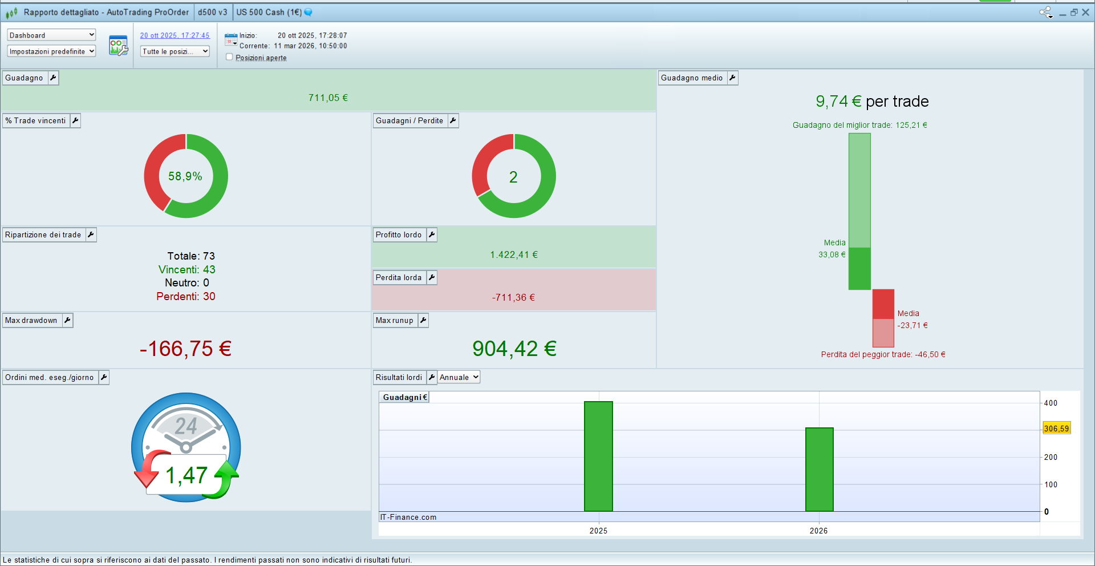
Task: Click the share icon in title bar
Action: pyautogui.click(x=1045, y=13)
